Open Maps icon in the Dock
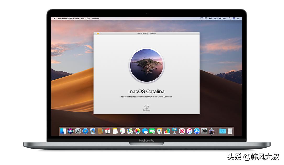The width and height of the screenshot is (284, 165). pyautogui.click(x=130, y=131)
